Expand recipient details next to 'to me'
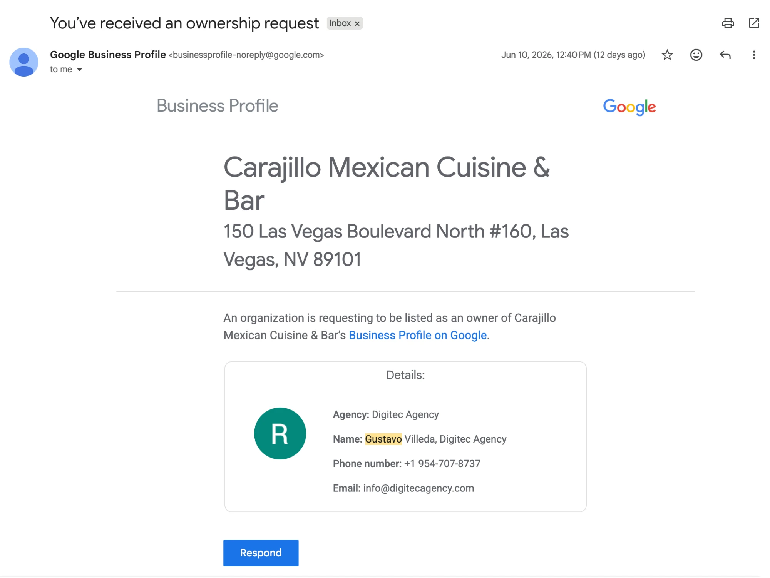The width and height of the screenshot is (770, 578). [x=79, y=70]
